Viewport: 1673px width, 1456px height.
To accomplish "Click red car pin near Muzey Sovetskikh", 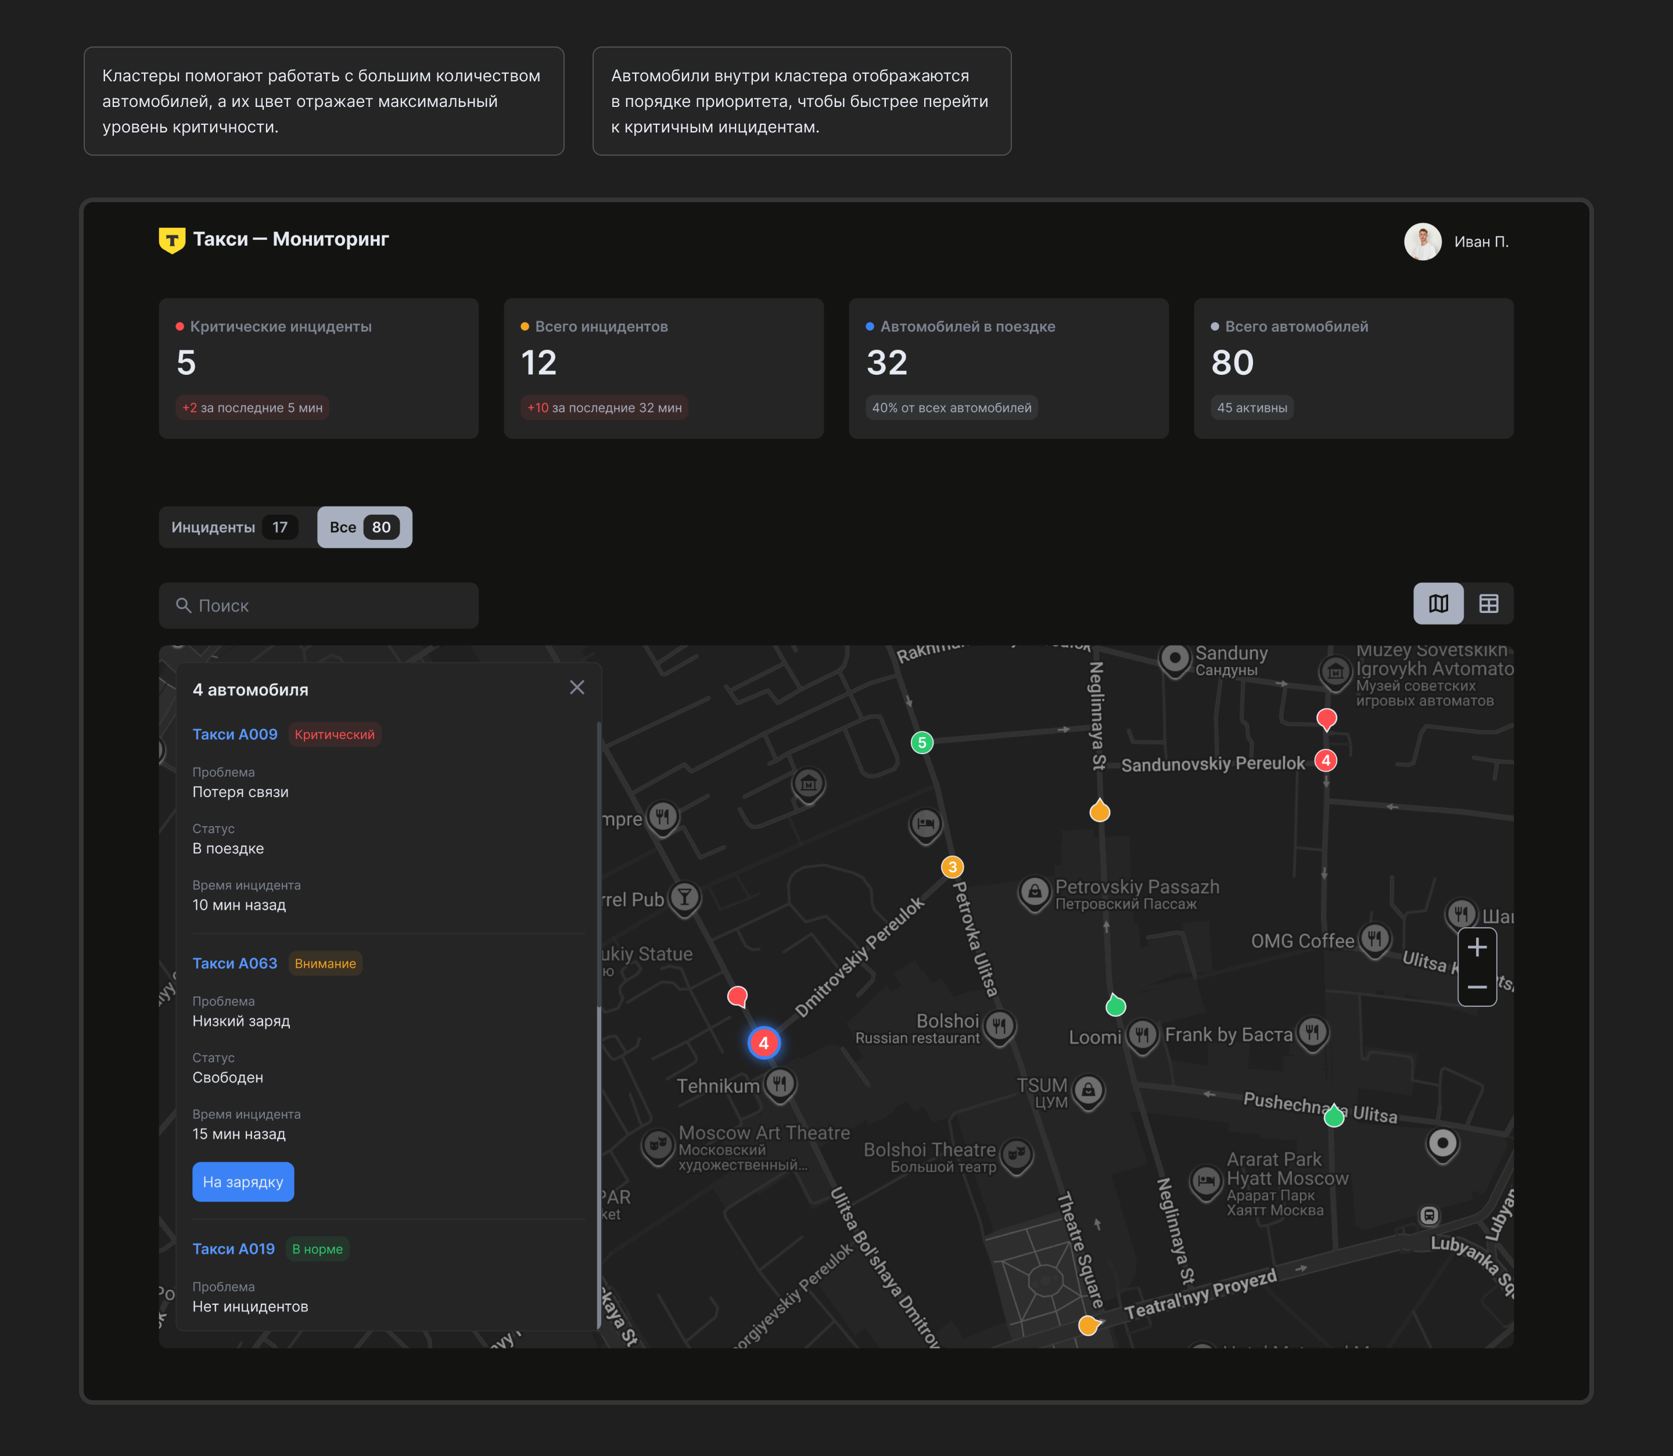I will (x=1326, y=719).
